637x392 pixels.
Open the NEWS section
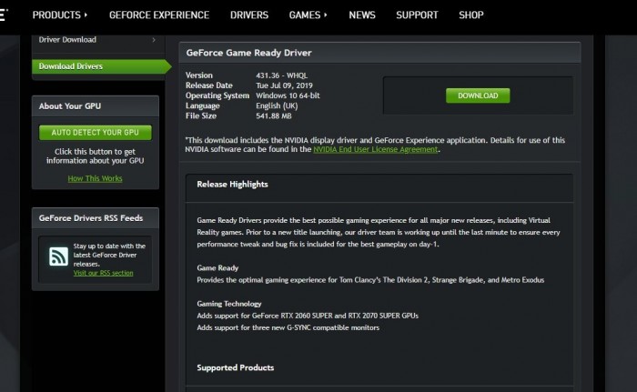[x=362, y=15]
